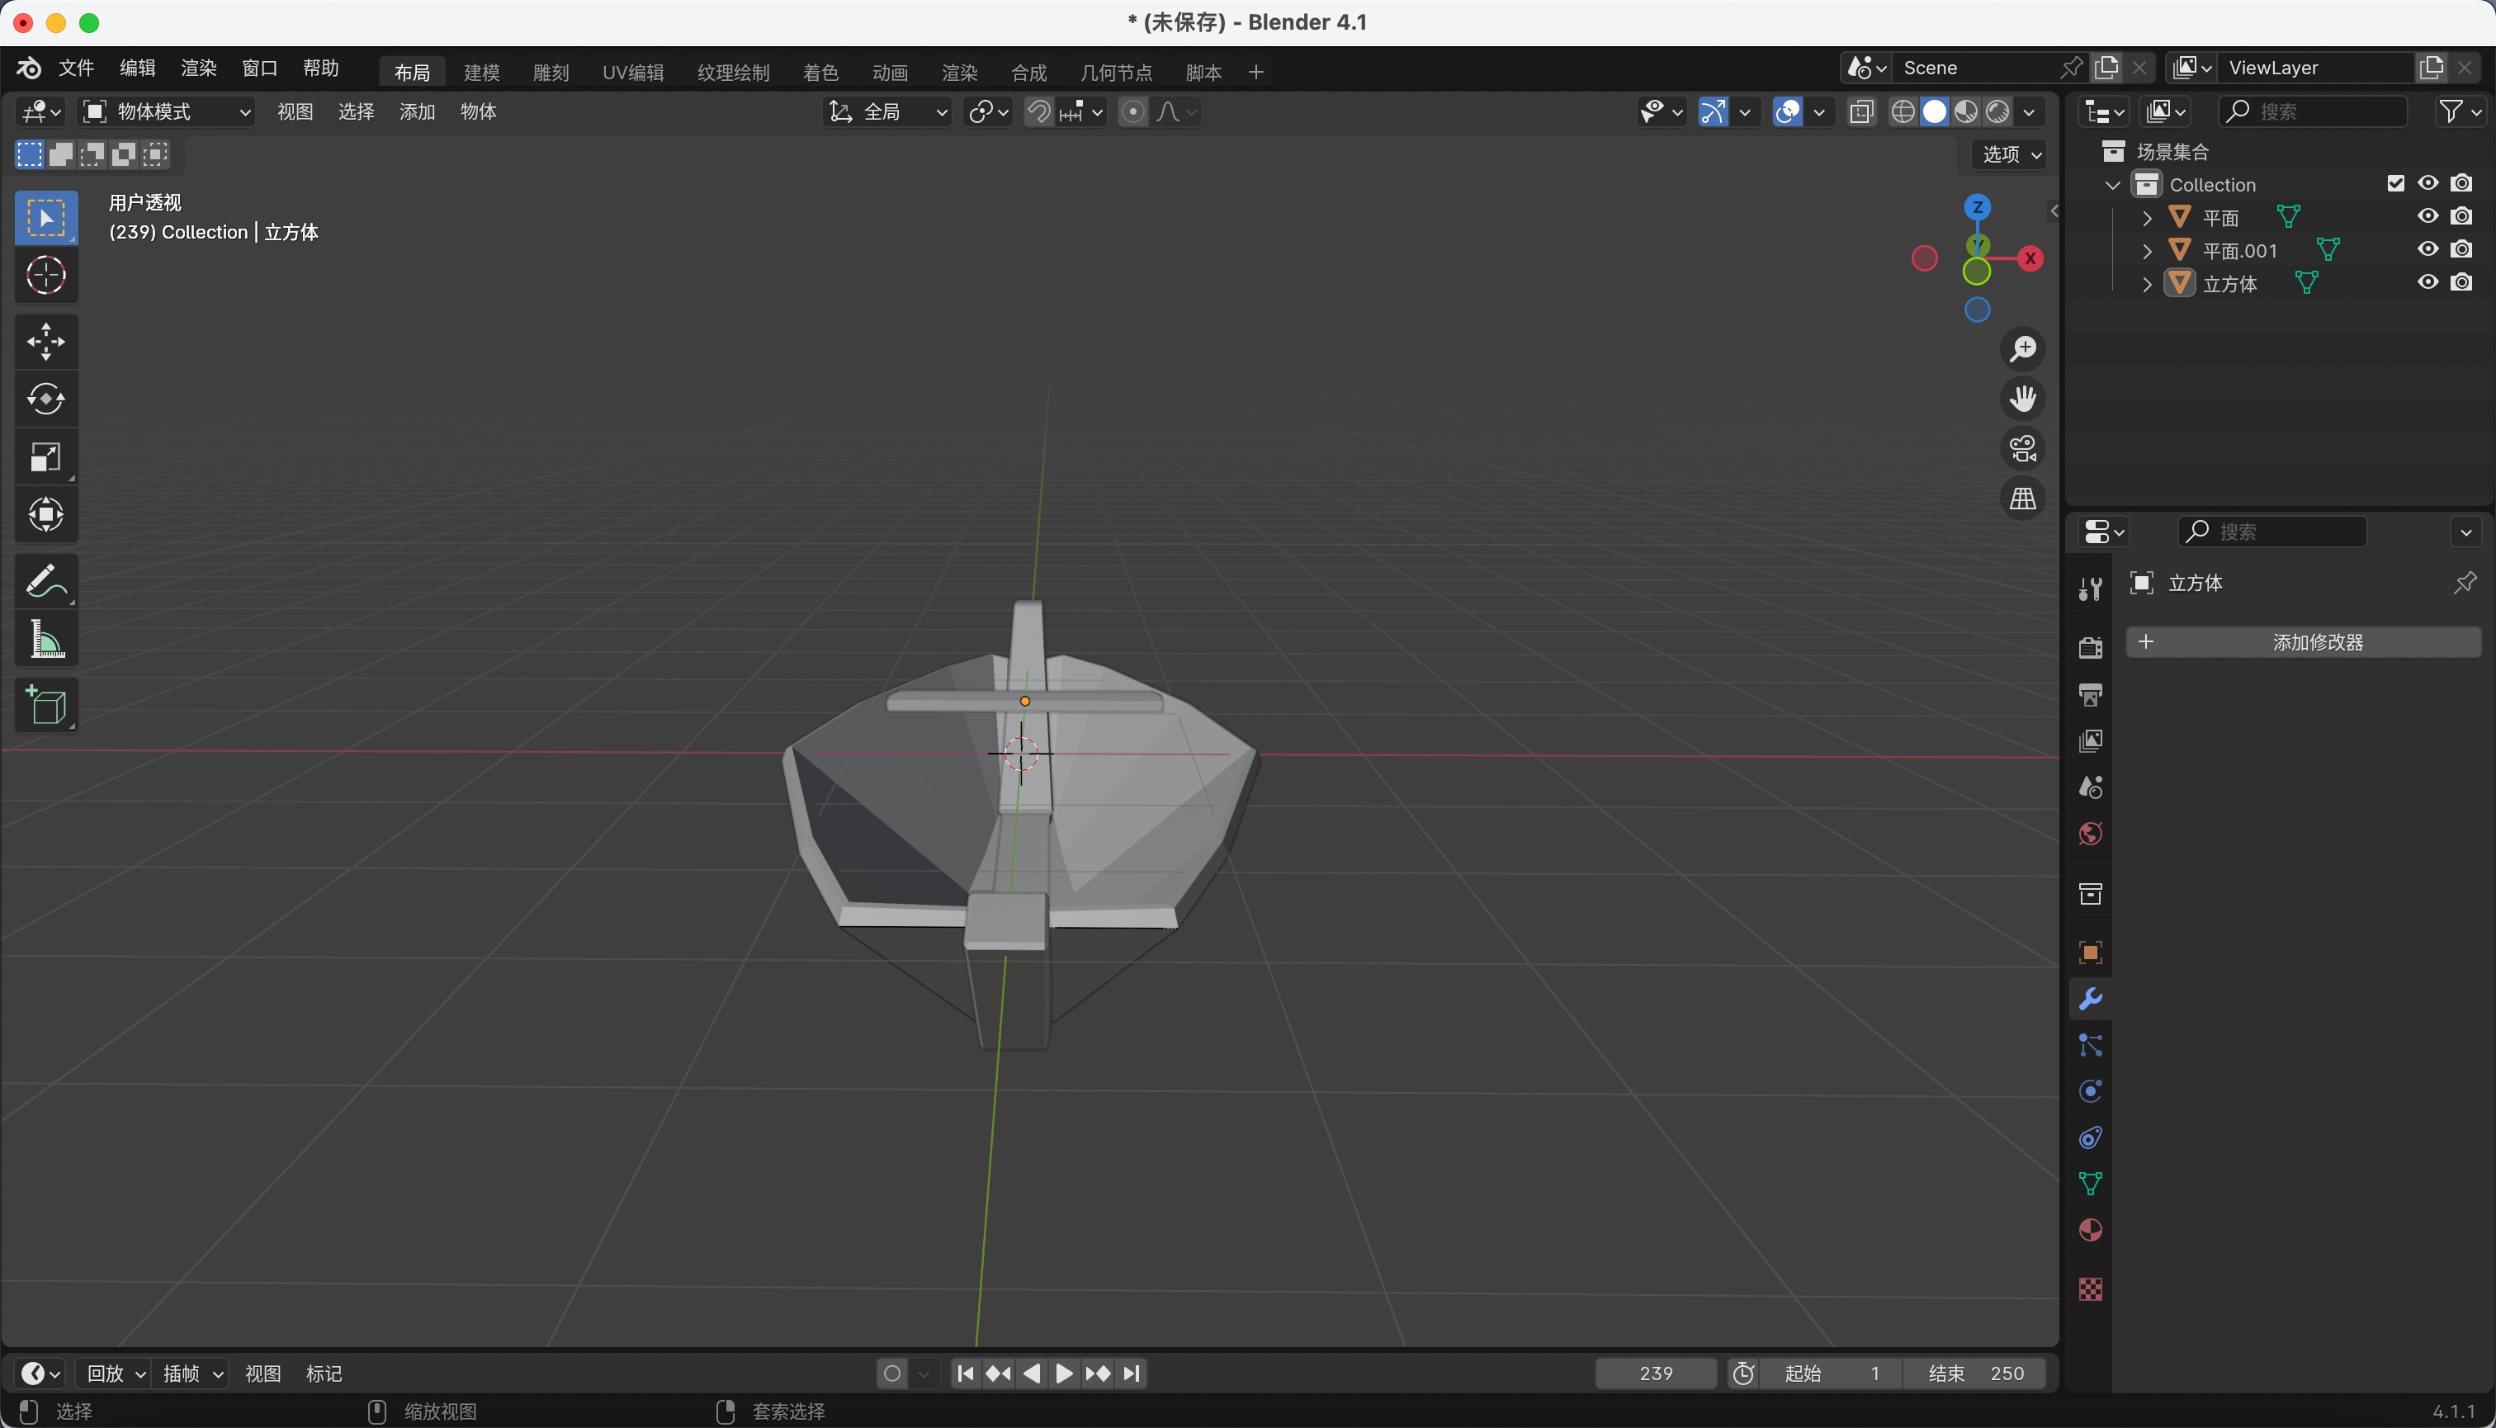Open the 物体模式 mode dropdown
The width and height of the screenshot is (2496, 1428).
tap(166, 111)
